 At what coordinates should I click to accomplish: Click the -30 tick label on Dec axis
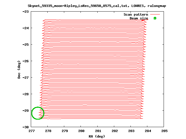click(26, 127)
